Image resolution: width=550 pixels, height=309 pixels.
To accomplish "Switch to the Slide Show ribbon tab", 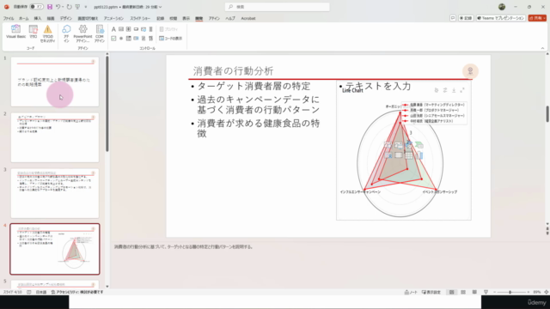I will pyautogui.click(x=140, y=18).
